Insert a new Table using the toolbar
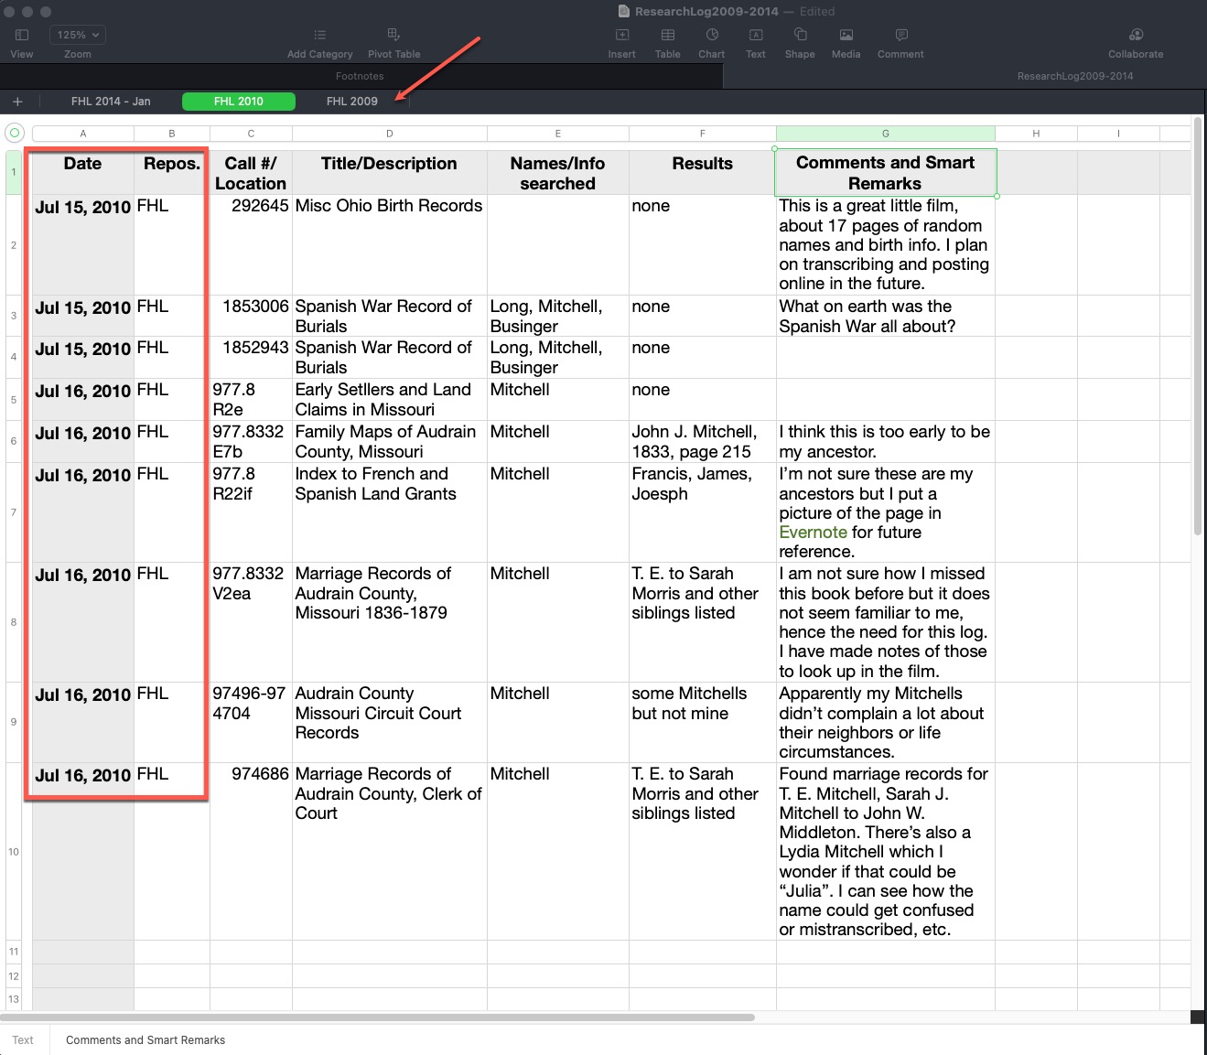The width and height of the screenshot is (1207, 1055). [x=667, y=37]
